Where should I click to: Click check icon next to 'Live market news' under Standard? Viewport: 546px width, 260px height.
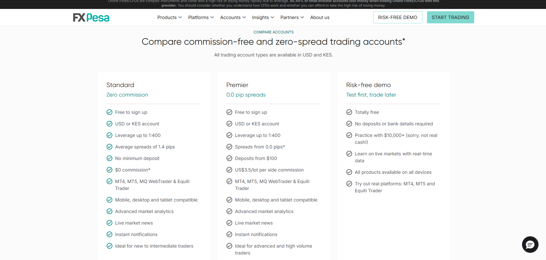[x=109, y=223]
